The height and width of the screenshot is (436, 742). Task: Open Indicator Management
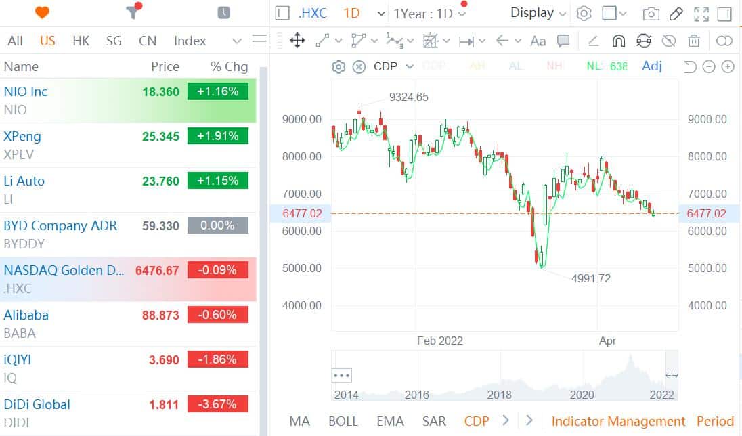pyautogui.click(x=618, y=421)
